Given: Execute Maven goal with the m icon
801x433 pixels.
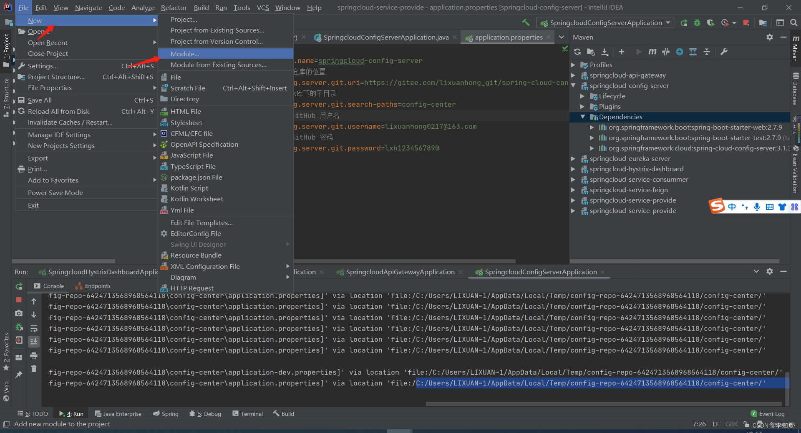Looking at the screenshot, I should coord(652,52).
